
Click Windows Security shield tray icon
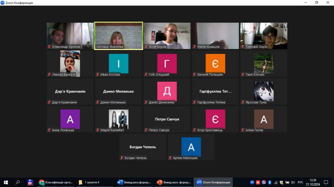pos(281,182)
